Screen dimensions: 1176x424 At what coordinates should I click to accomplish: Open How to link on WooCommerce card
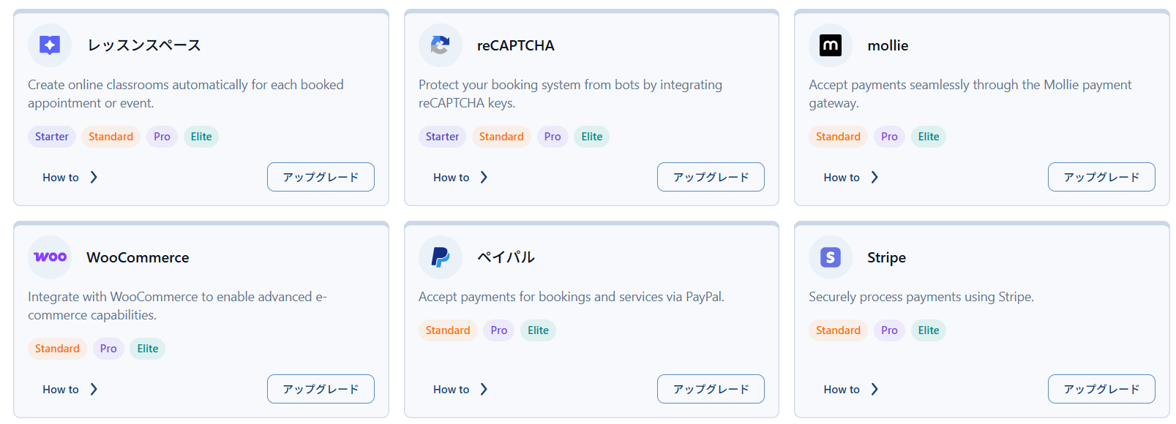pos(61,390)
